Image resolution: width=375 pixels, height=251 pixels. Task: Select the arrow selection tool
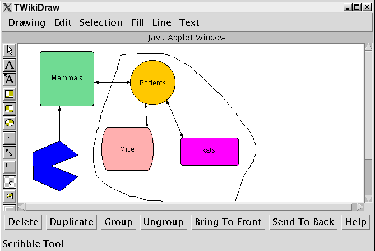(x=10, y=51)
